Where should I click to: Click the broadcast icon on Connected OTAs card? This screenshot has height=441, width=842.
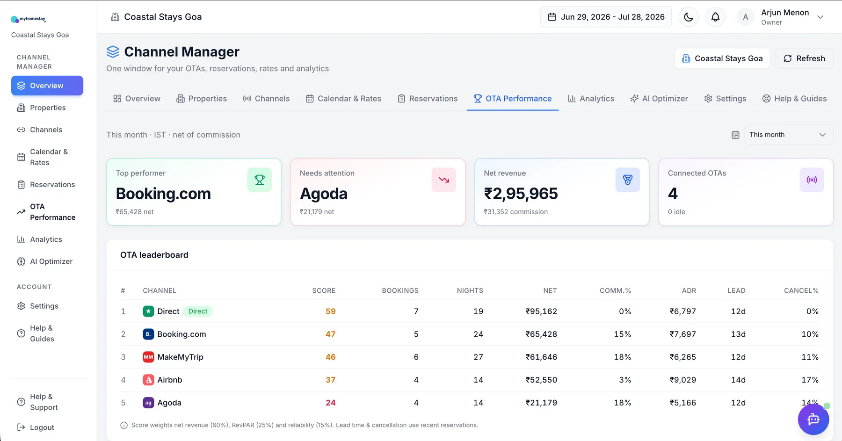[812, 180]
